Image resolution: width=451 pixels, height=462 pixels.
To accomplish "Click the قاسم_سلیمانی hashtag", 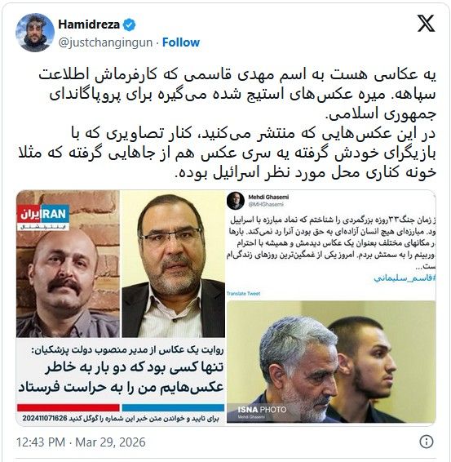I will click(x=405, y=278).
